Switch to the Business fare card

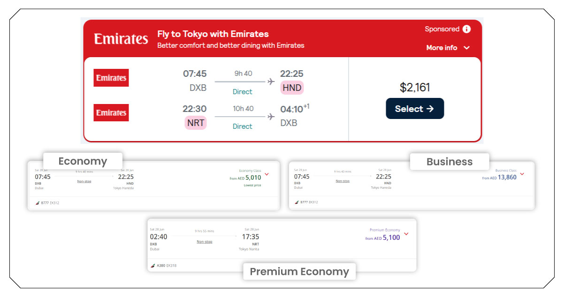(449, 162)
